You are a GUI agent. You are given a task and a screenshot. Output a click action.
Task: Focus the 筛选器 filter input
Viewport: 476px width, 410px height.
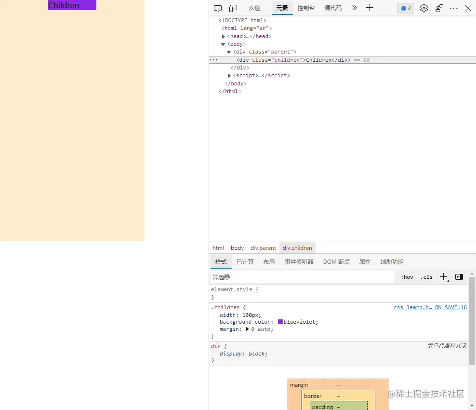303,277
